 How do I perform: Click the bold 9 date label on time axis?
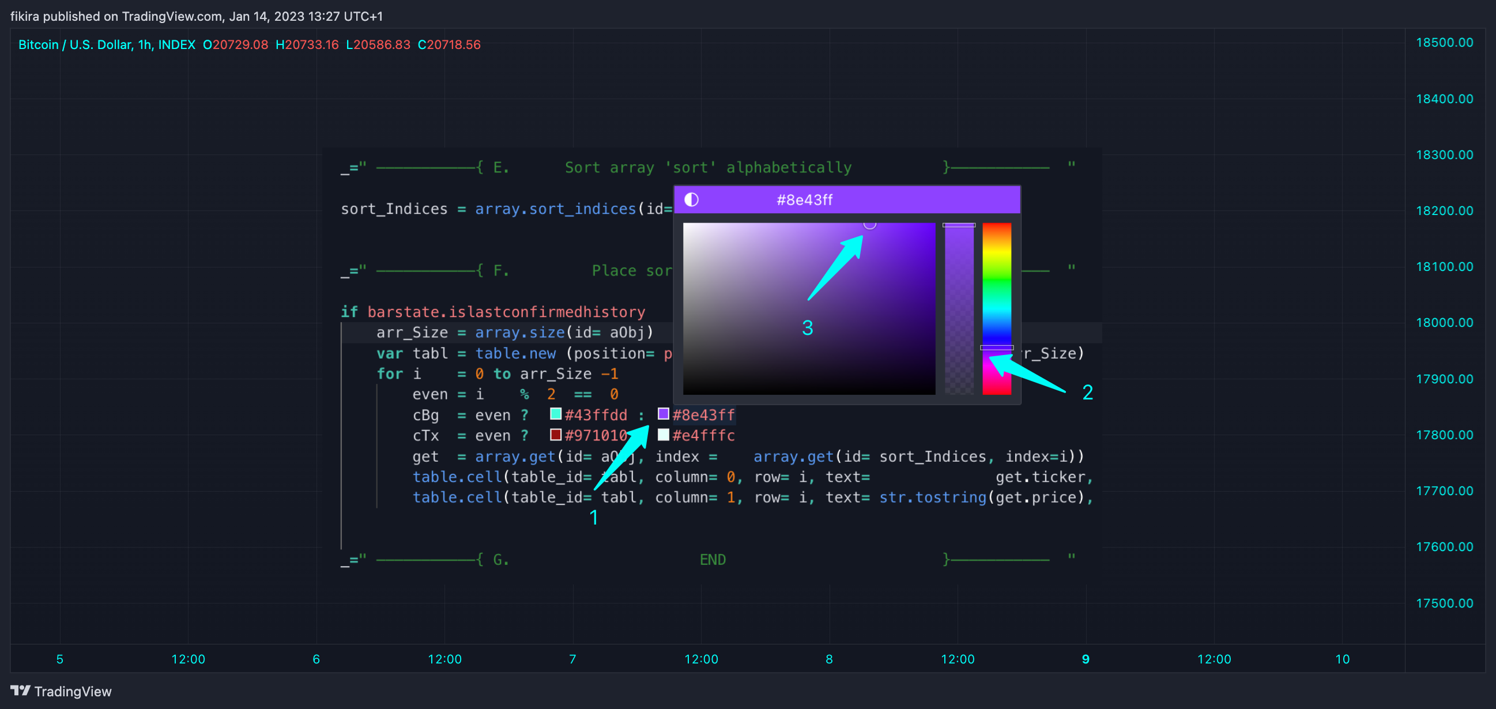point(1086,659)
